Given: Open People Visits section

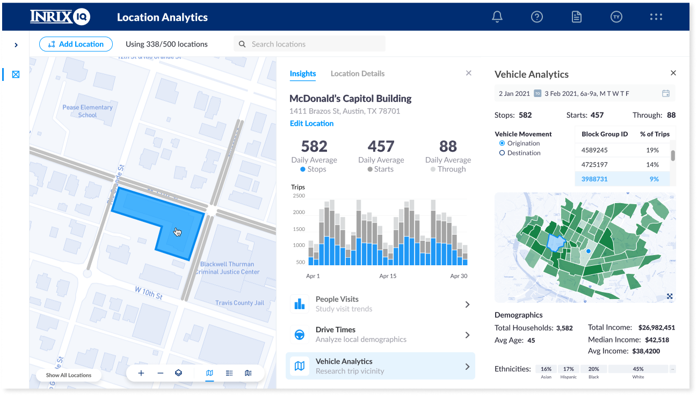Looking at the screenshot, I should coord(381,304).
